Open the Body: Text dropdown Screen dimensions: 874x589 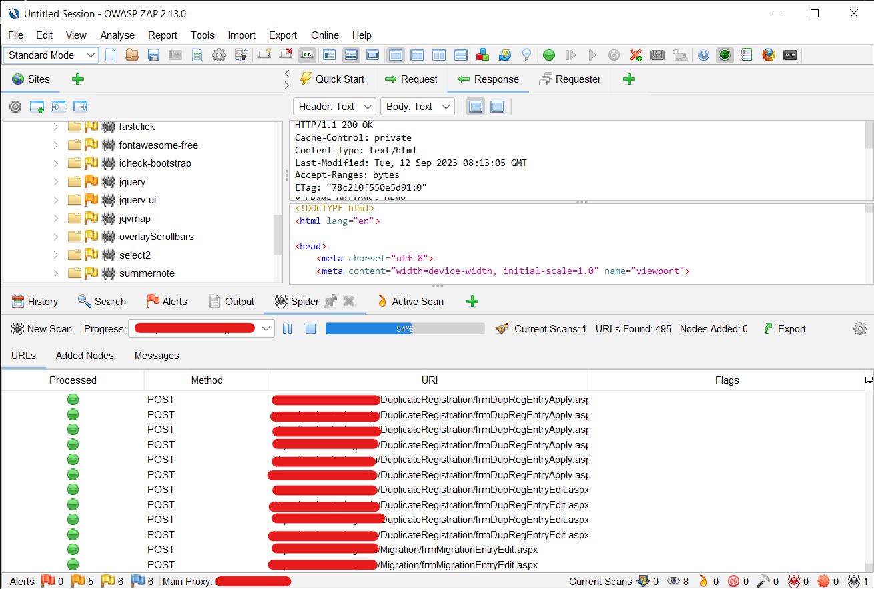[418, 107]
